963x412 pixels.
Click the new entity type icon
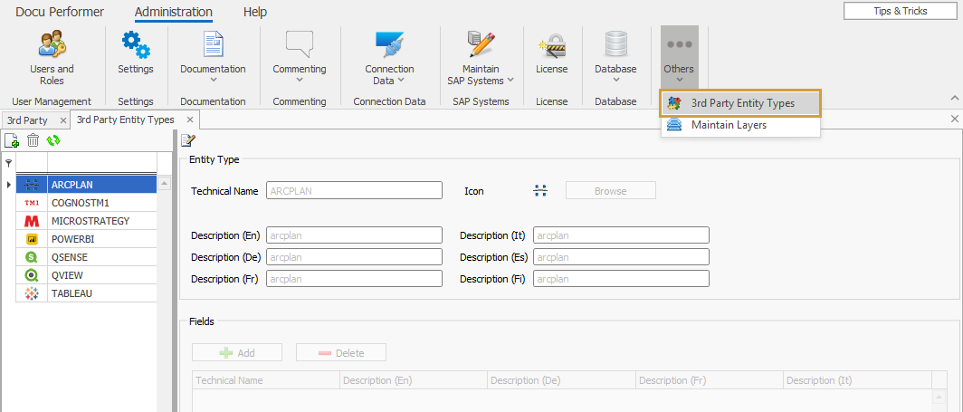pyautogui.click(x=12, y=140)
